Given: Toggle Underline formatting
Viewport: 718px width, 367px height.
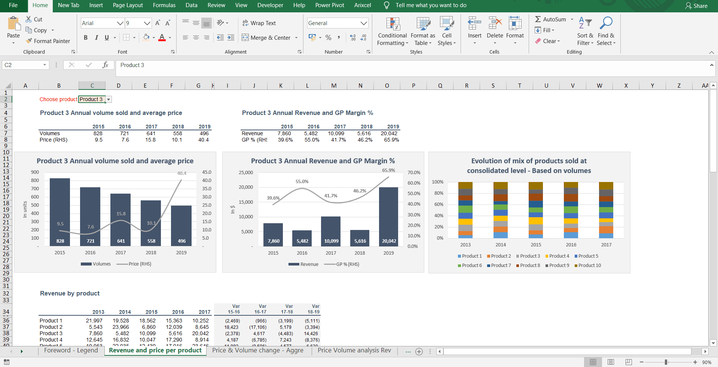Looking at the screenshot, I should (x=107, y=37).
